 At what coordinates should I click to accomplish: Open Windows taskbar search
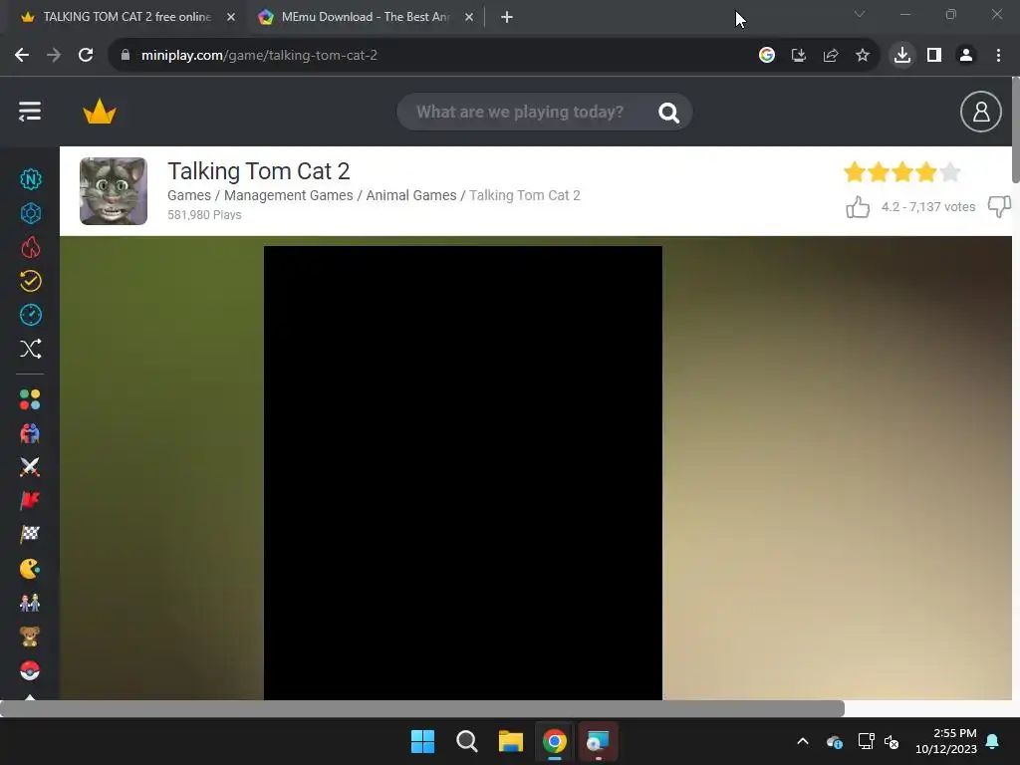466,741
